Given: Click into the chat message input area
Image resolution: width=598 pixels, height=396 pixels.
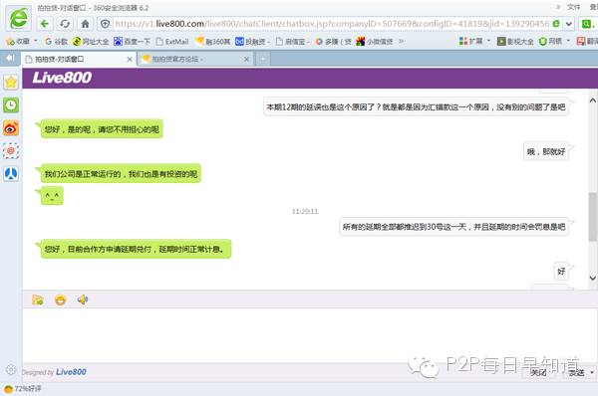Looking at the screenshot, I should 310,335.
